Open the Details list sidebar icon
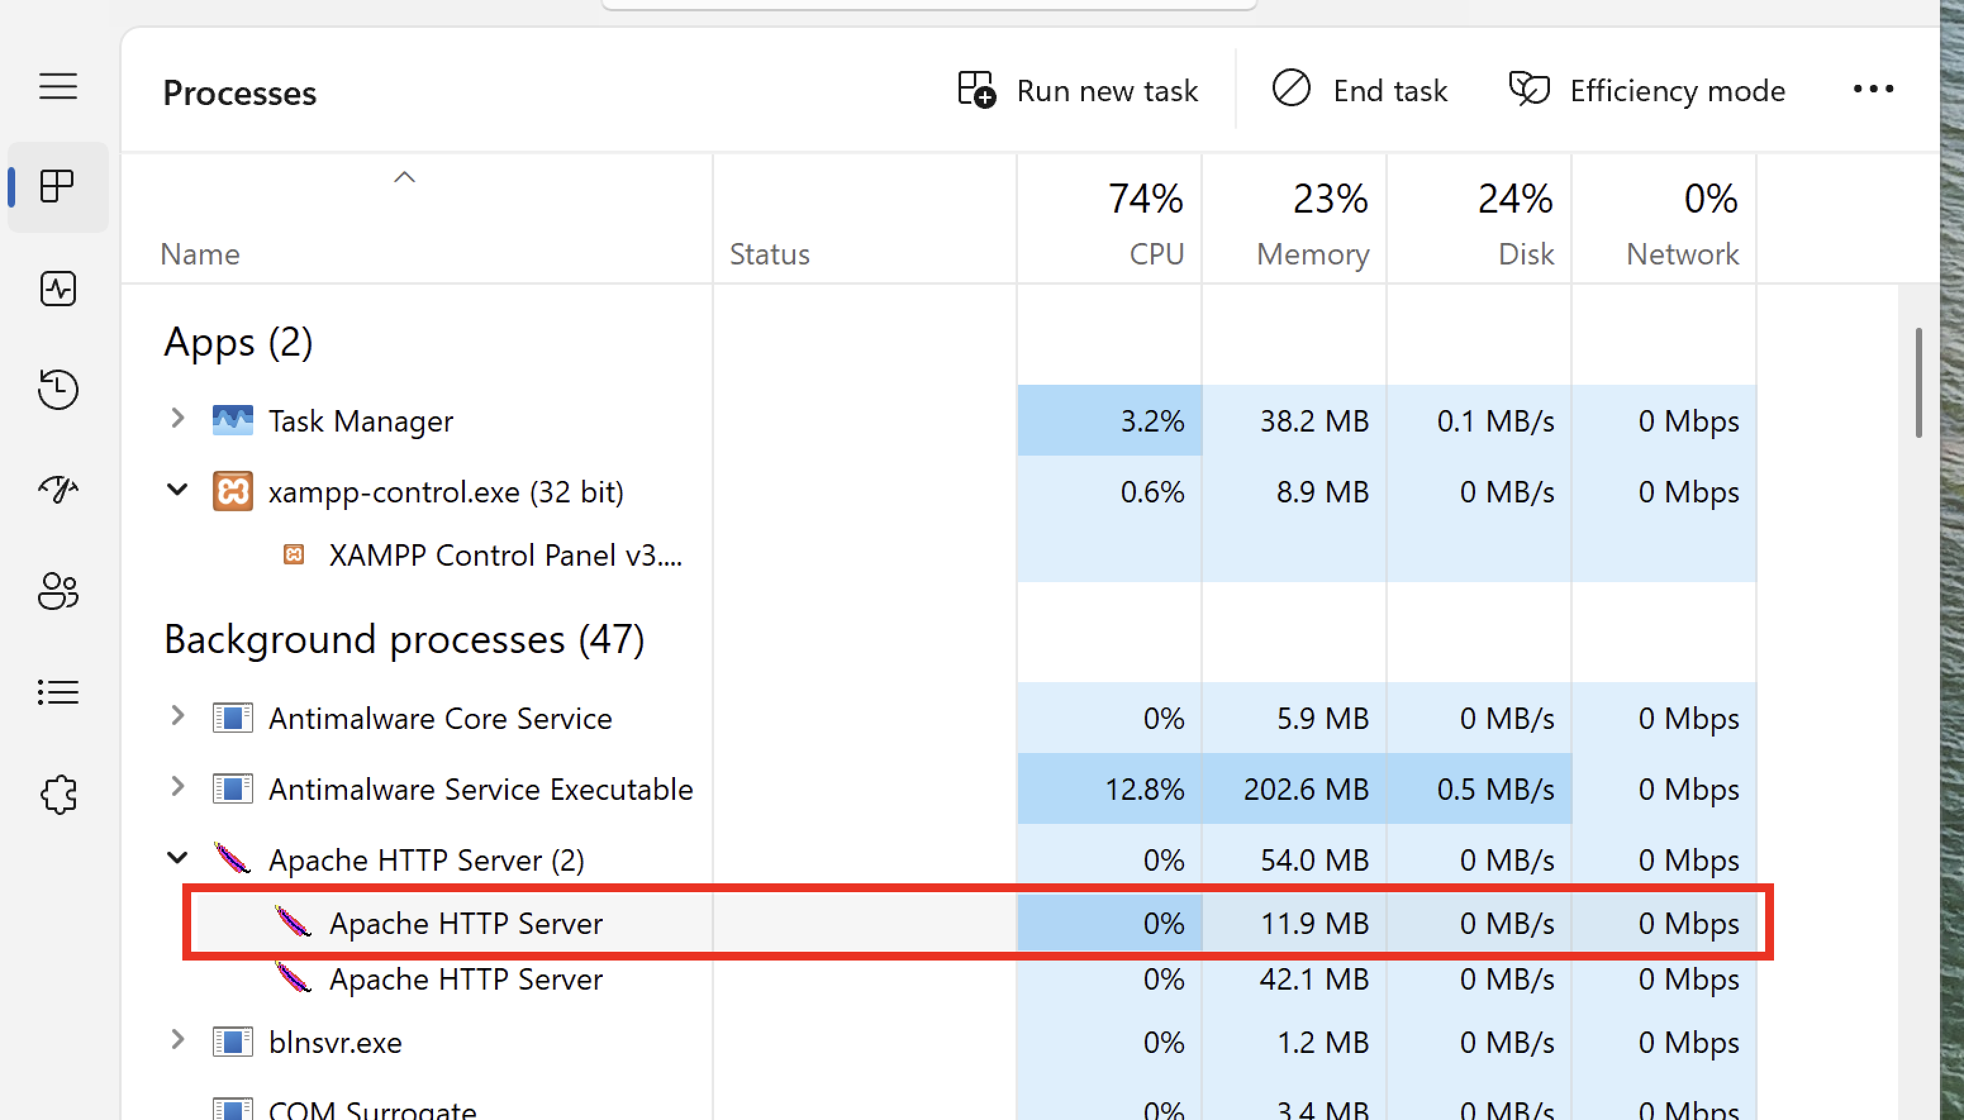 pos(58,692)
